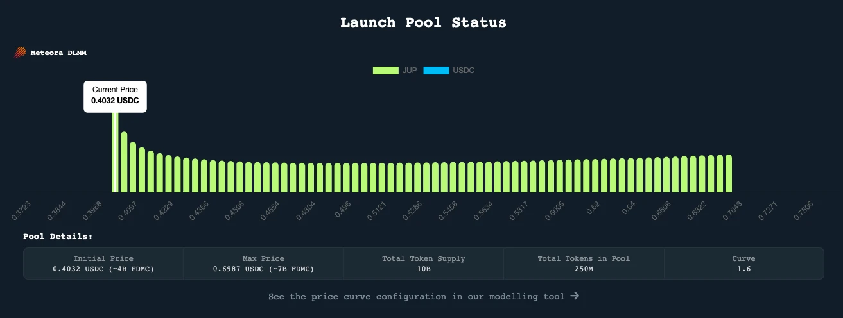Click the Curve 1.6 detail cell
This screenshot has height=318, width=843.
pos(743,264)
